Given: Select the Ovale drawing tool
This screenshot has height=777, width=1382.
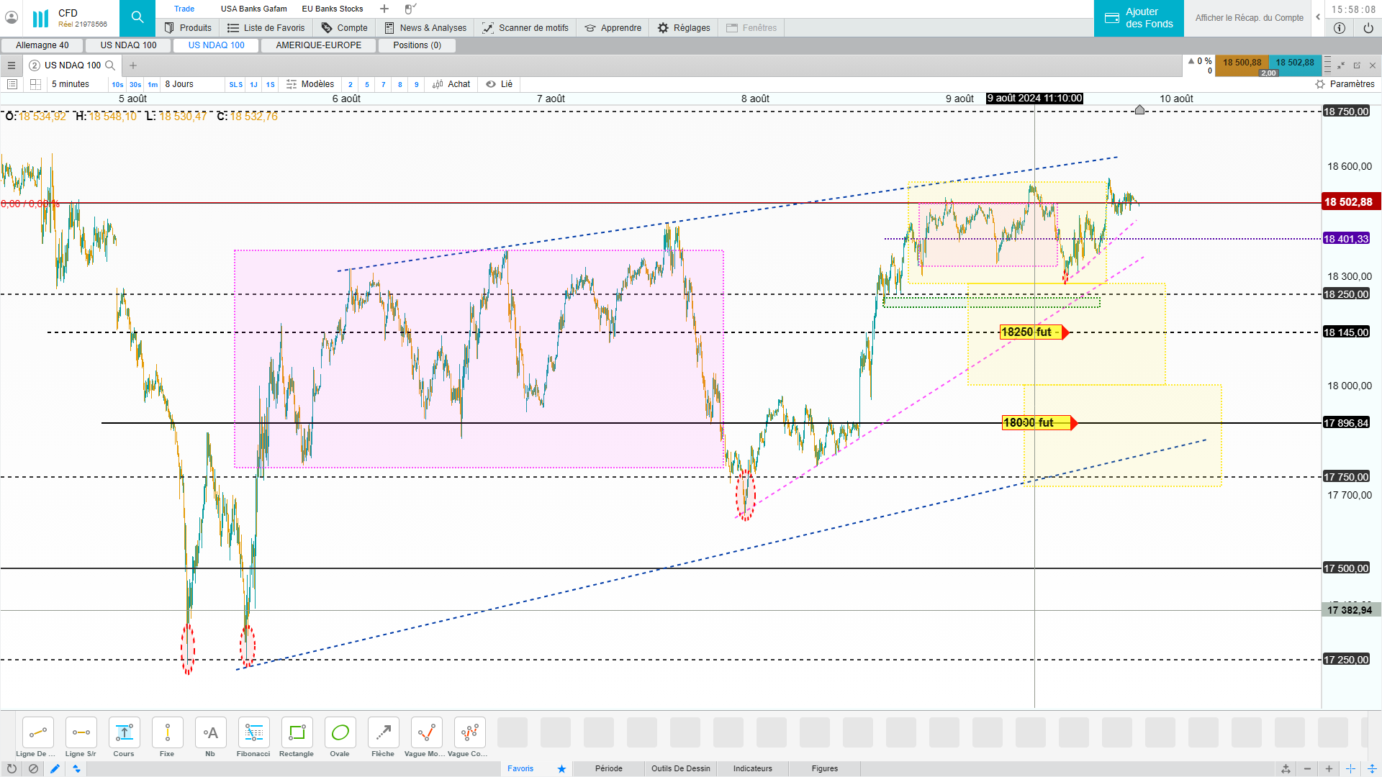Looking at the screenshot, I should [x=340, y=733].
